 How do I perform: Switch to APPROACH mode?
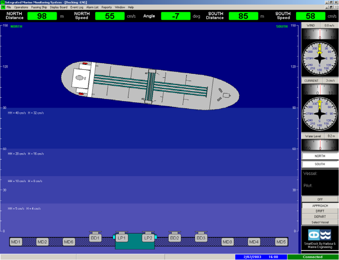pyautogui.click(x=320, y=206)
